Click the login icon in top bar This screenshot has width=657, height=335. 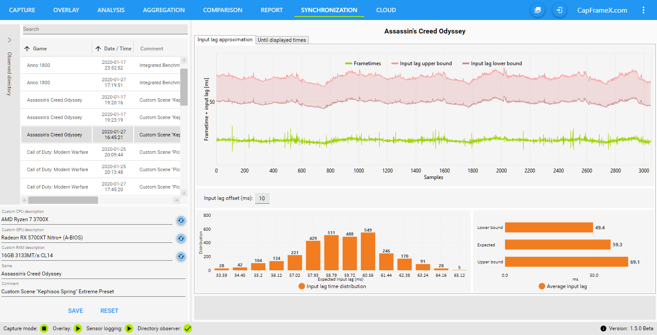(x=559, y=10)
